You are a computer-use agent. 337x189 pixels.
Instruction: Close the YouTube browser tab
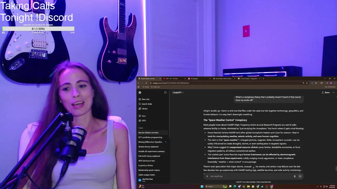(x=185, y=78)
